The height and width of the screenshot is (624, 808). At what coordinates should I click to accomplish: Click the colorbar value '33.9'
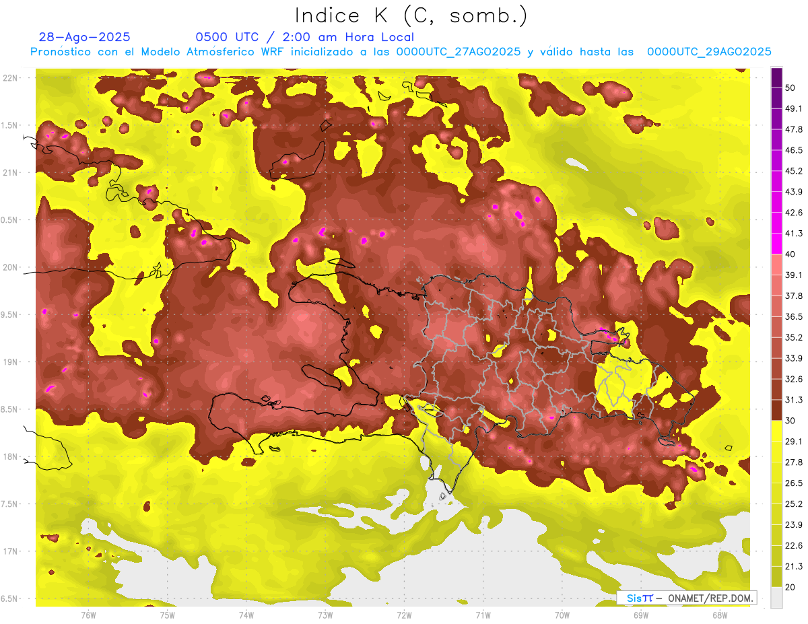tap(793, 358)
